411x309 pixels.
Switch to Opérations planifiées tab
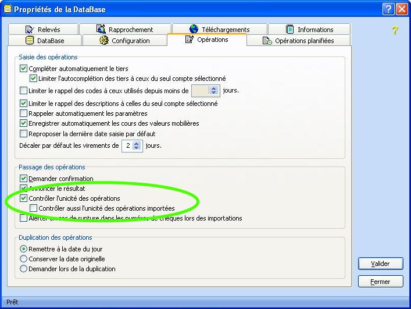coord(298,41)
